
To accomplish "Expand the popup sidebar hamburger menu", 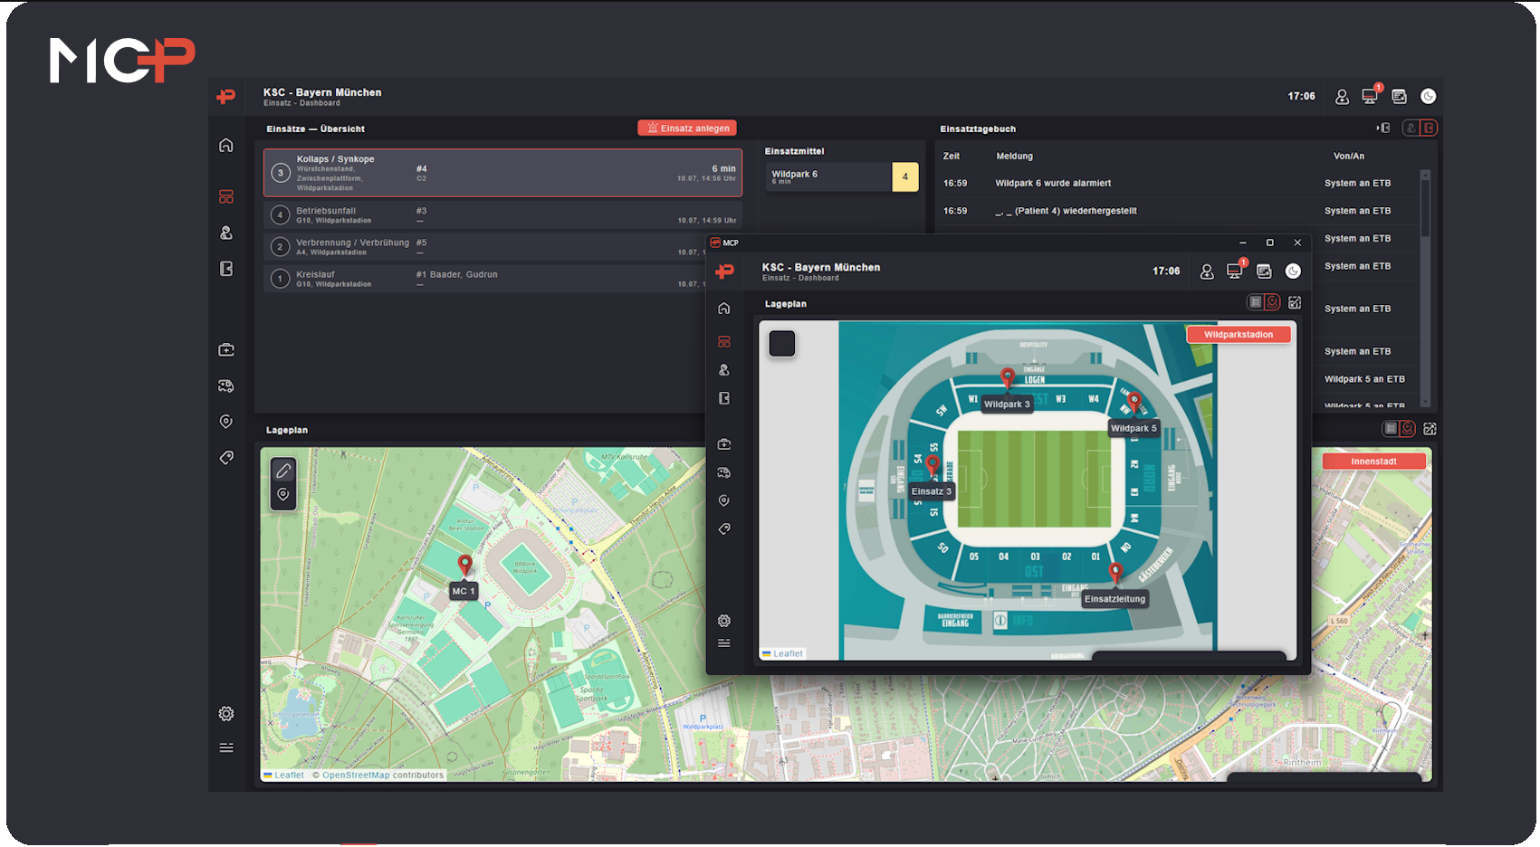I will coord(724,643).
